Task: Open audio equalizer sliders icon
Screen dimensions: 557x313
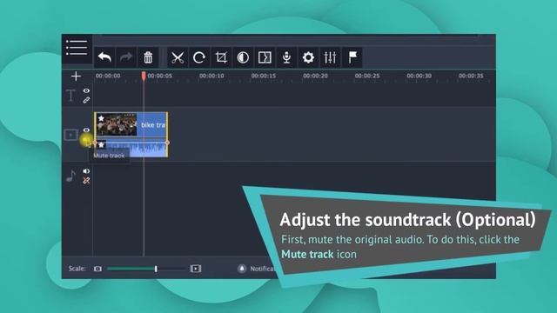Action: [330, 57]
